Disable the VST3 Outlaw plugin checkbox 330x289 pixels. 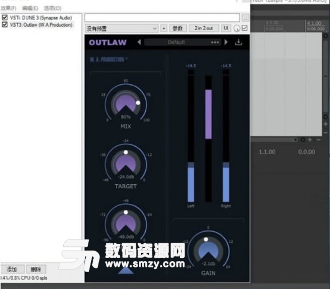point(5,25)
